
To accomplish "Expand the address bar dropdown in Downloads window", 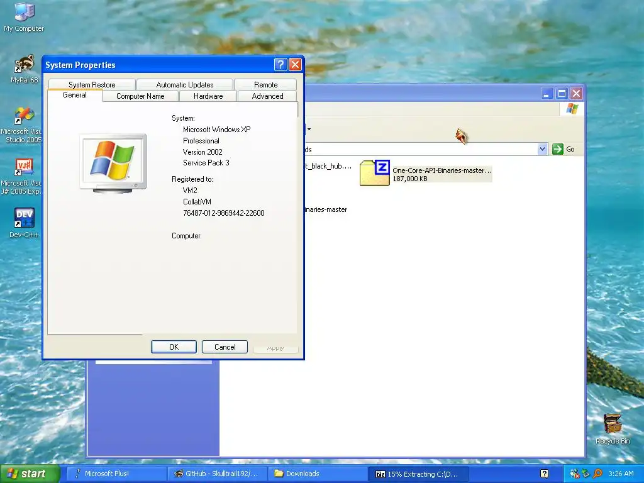I will (x=542, y=149).
